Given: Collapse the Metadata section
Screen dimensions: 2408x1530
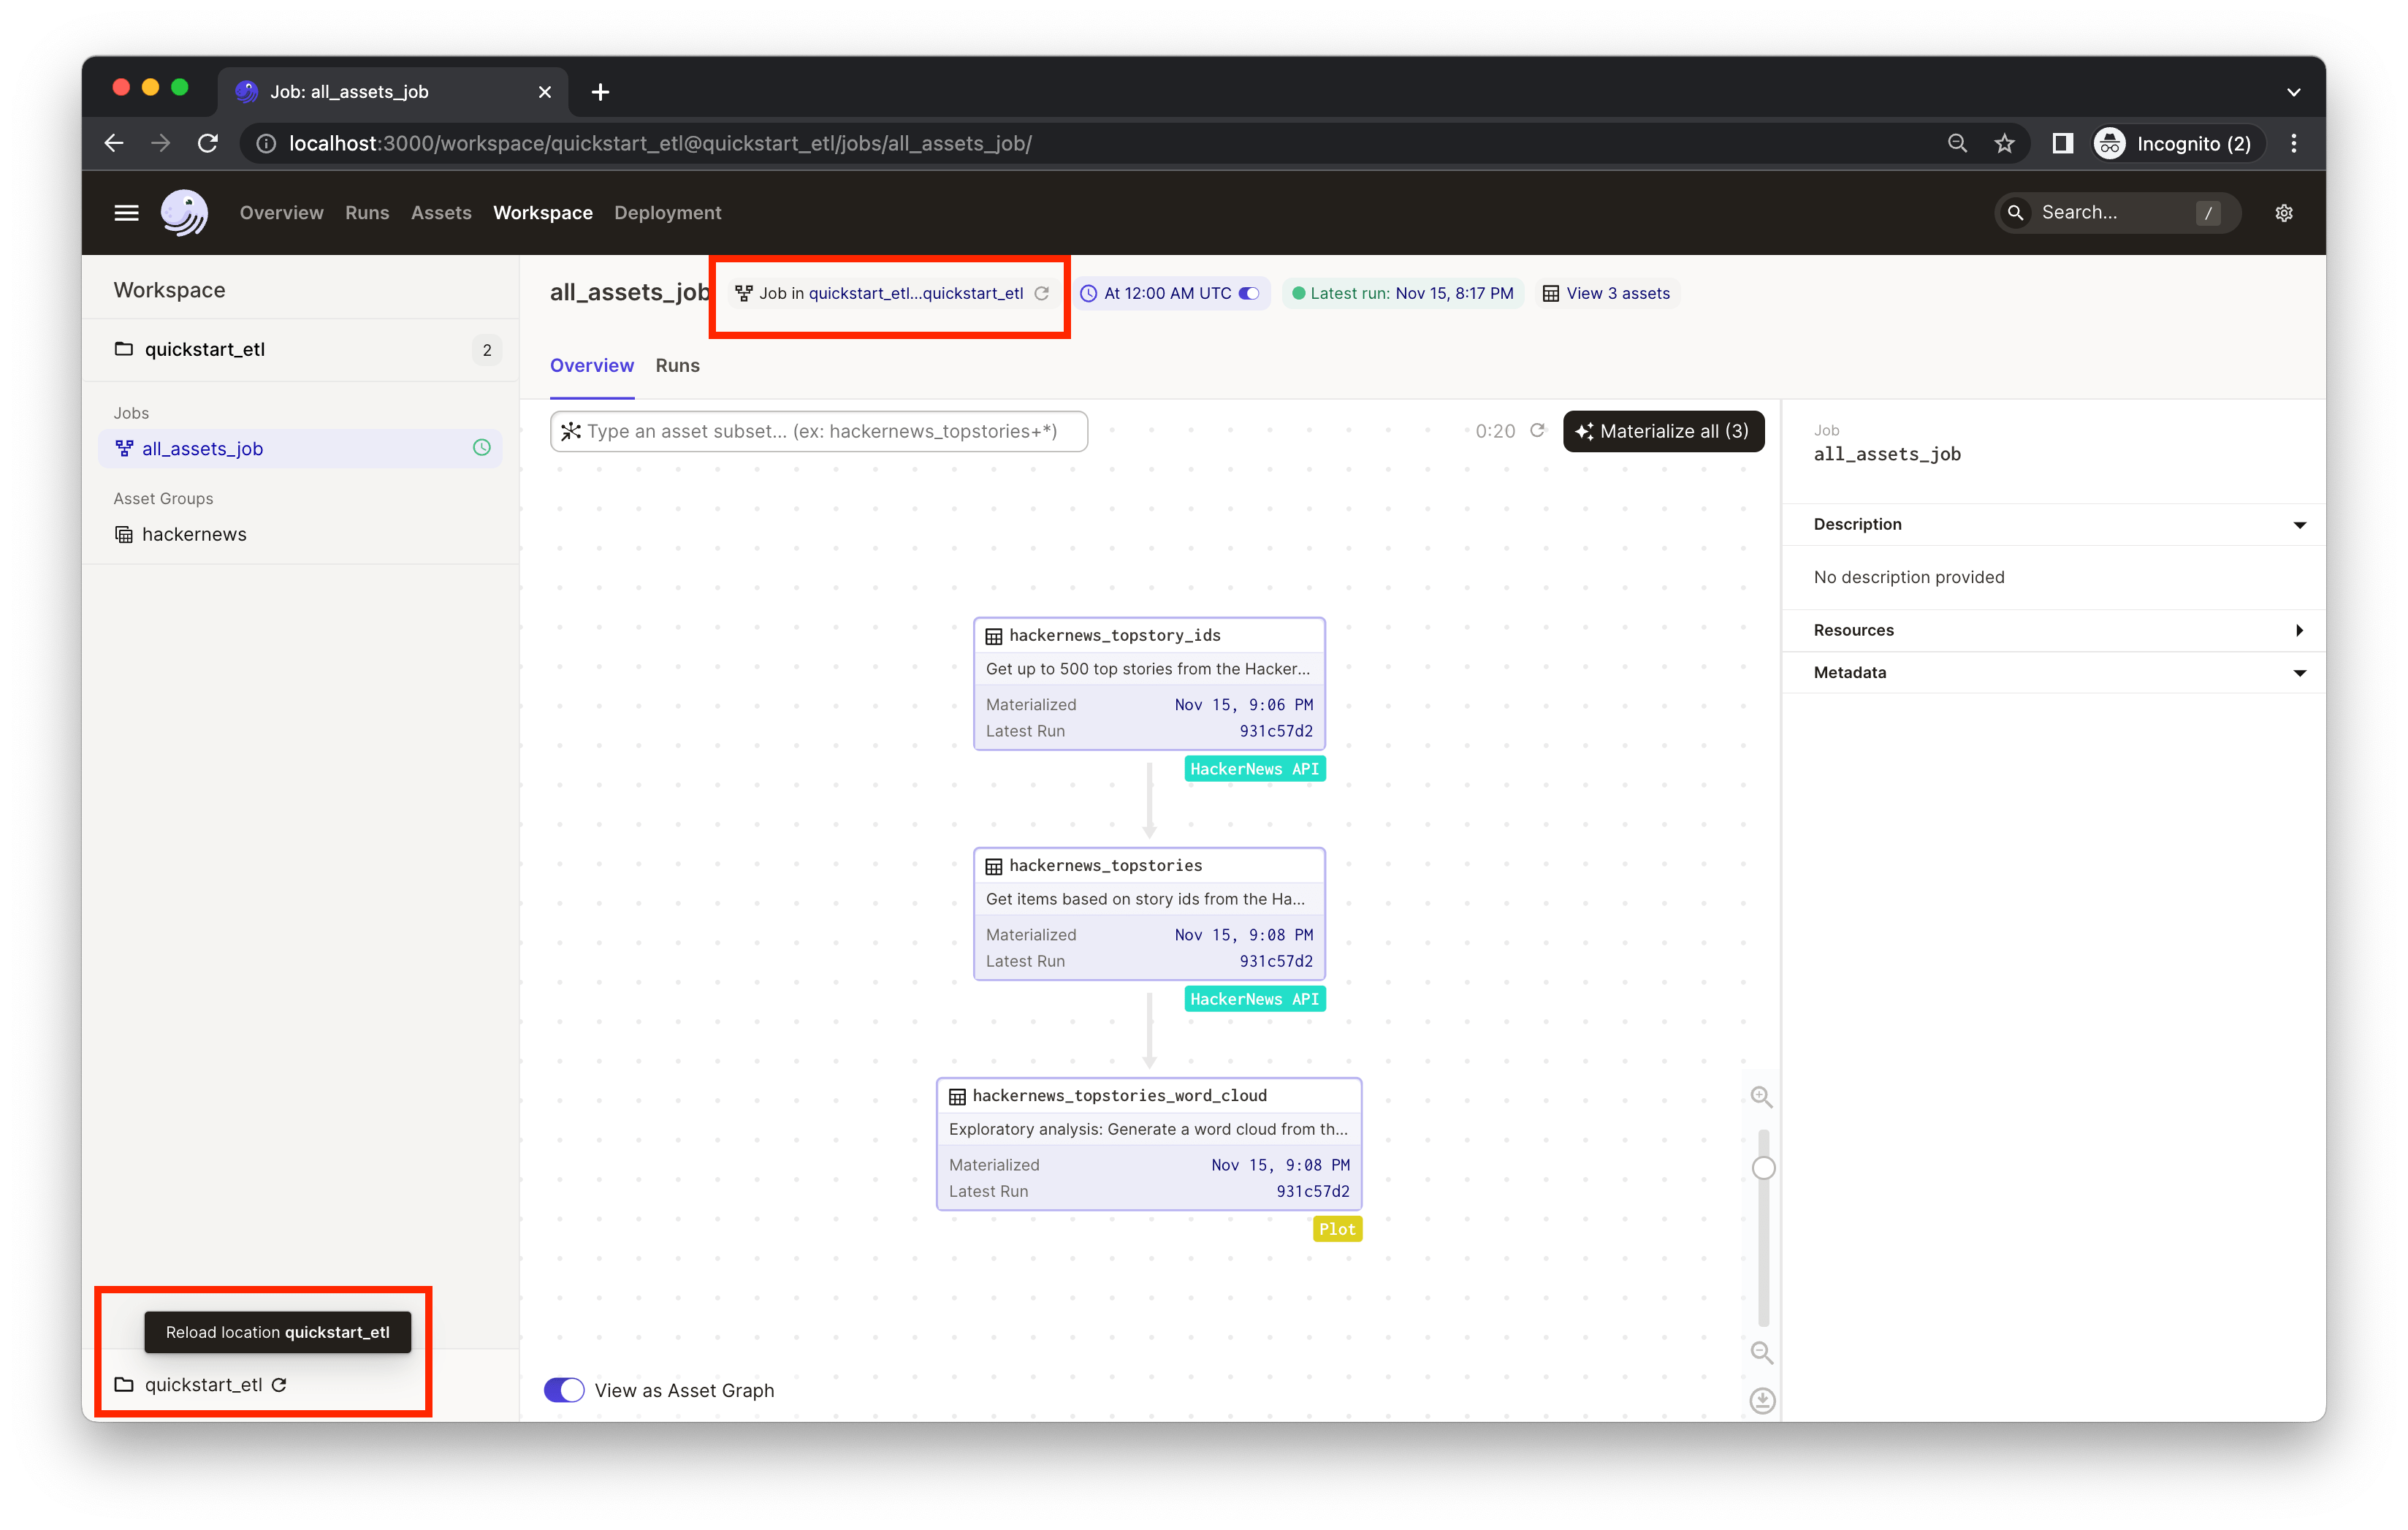Looking at the screenshot, I should coord(2299,673).
